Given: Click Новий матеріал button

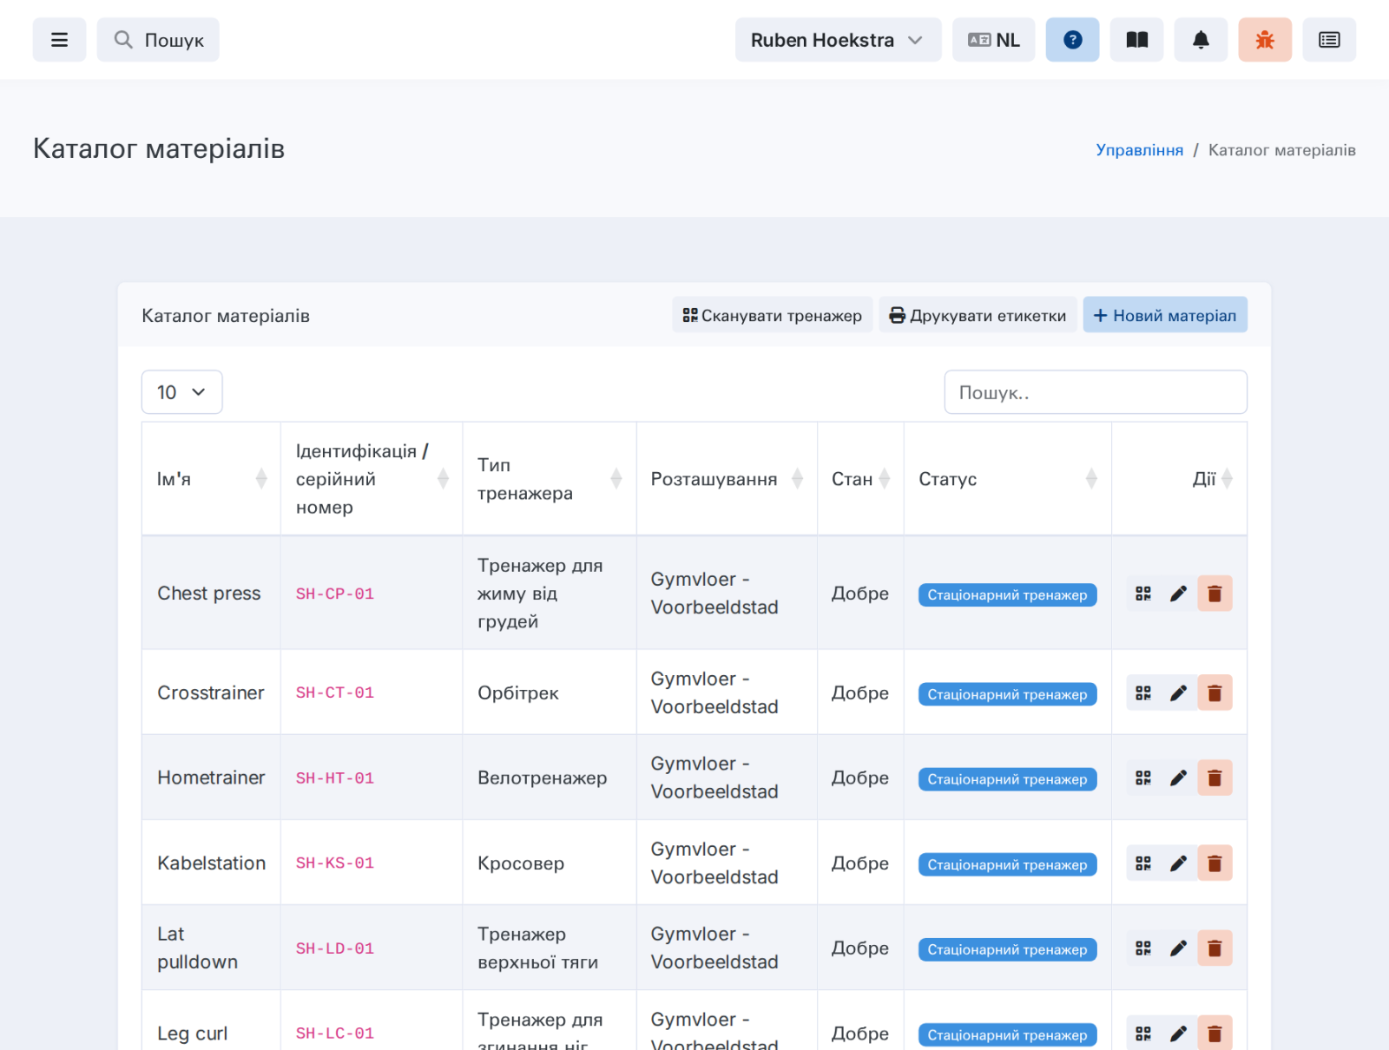Looking at the screenshot, I should 1165,315.
